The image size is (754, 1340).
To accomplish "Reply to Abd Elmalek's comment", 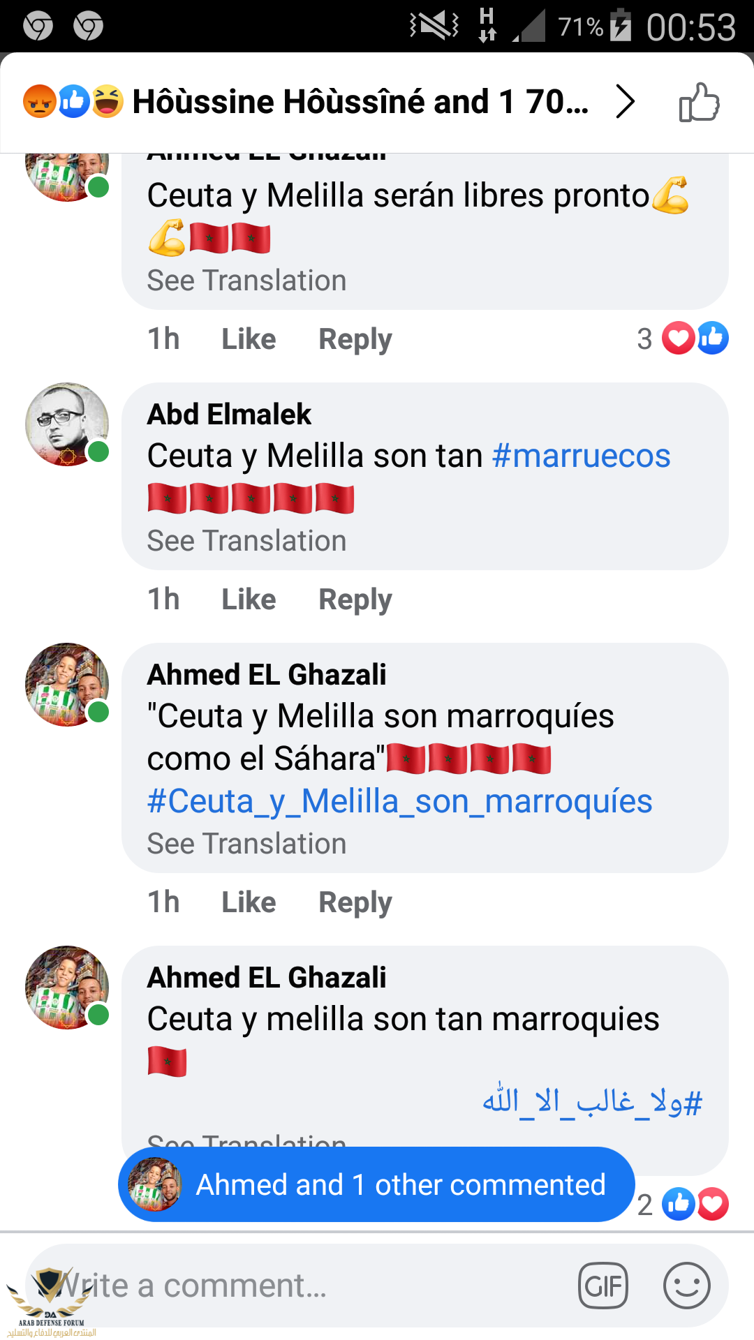I will tap(355, 600).
